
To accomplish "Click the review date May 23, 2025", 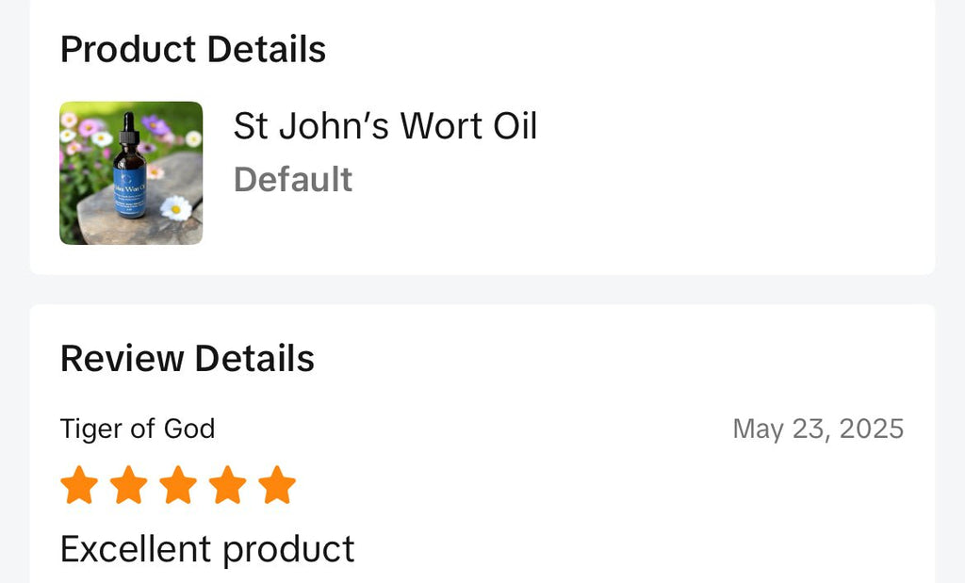I will [x=818, y=429].
